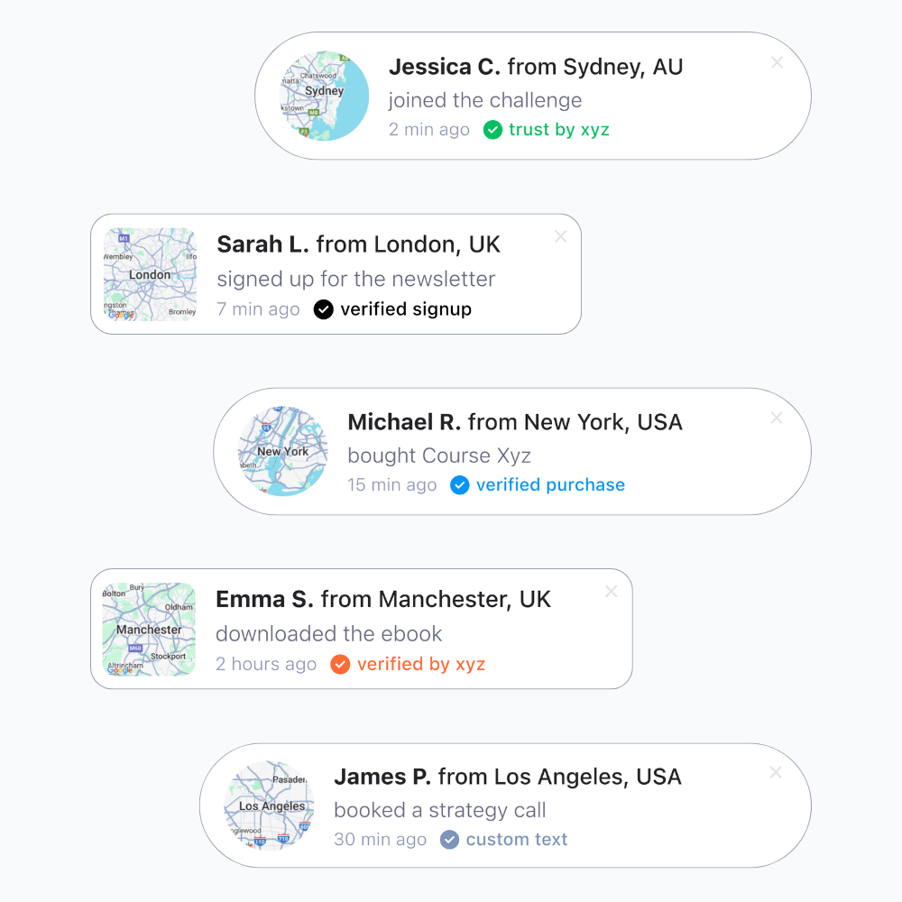Open the Los Angeles map thumbnail
Viewport: 902px width, 902px height.
tap(269, 805)
